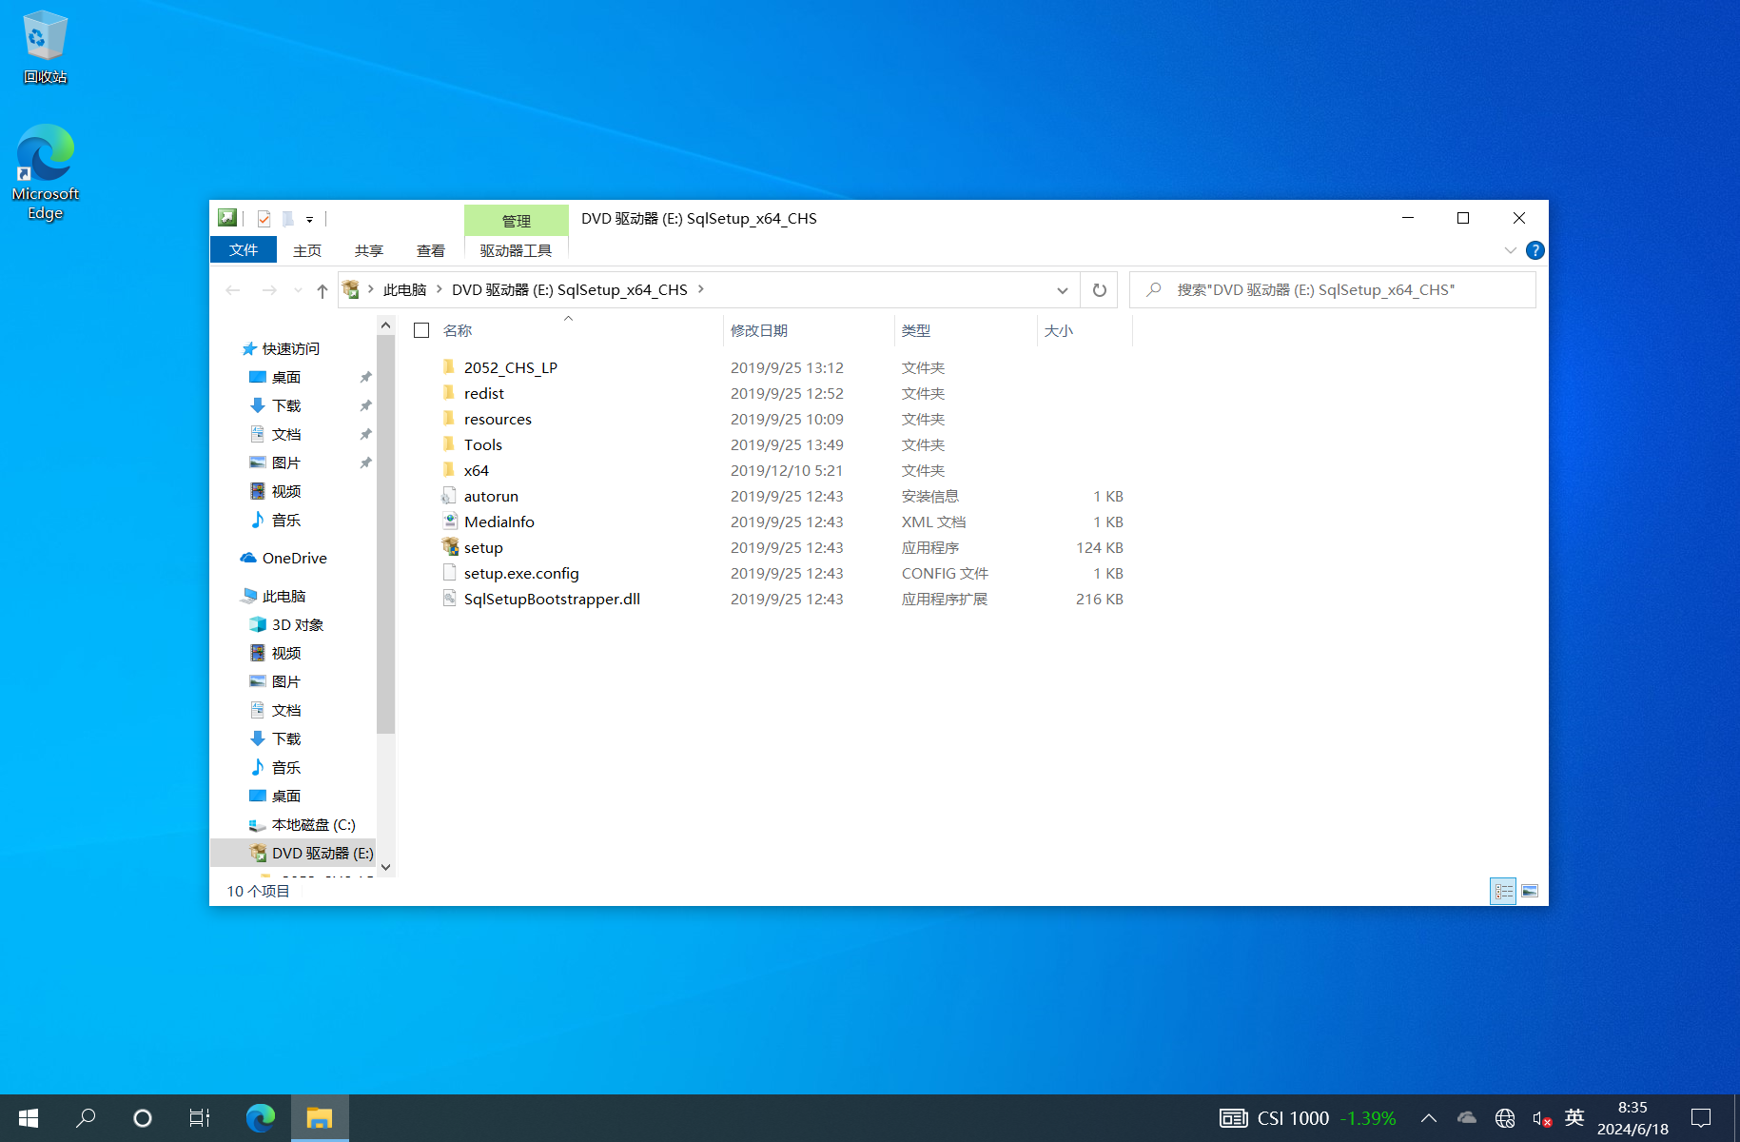Sort by the 修改日期 column header

tap(759, 330)
